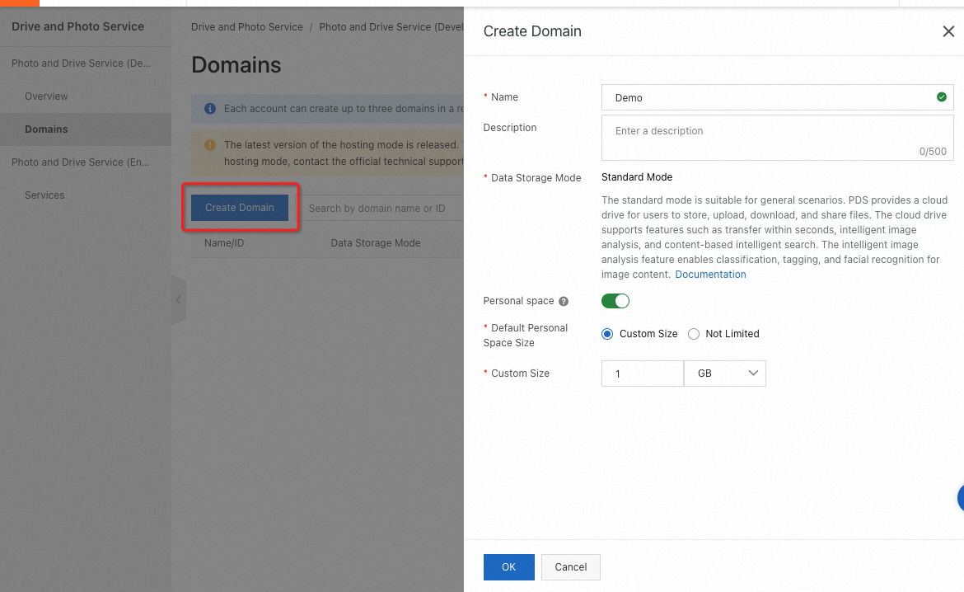Click the 0/500 character counter
This screenshot has width=964, height=592.
933,152
